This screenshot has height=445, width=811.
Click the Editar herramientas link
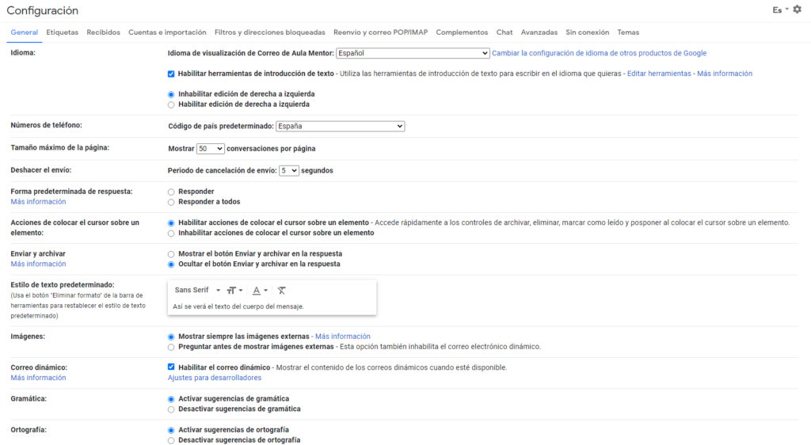coord(659,74)
